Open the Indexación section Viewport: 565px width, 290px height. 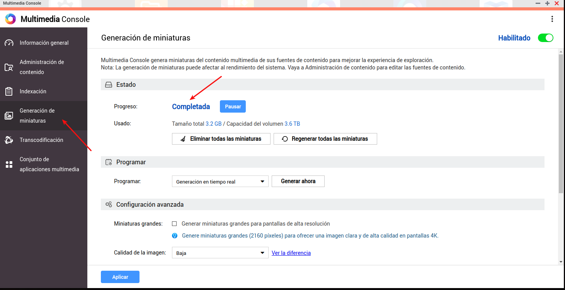pos(33,91)
